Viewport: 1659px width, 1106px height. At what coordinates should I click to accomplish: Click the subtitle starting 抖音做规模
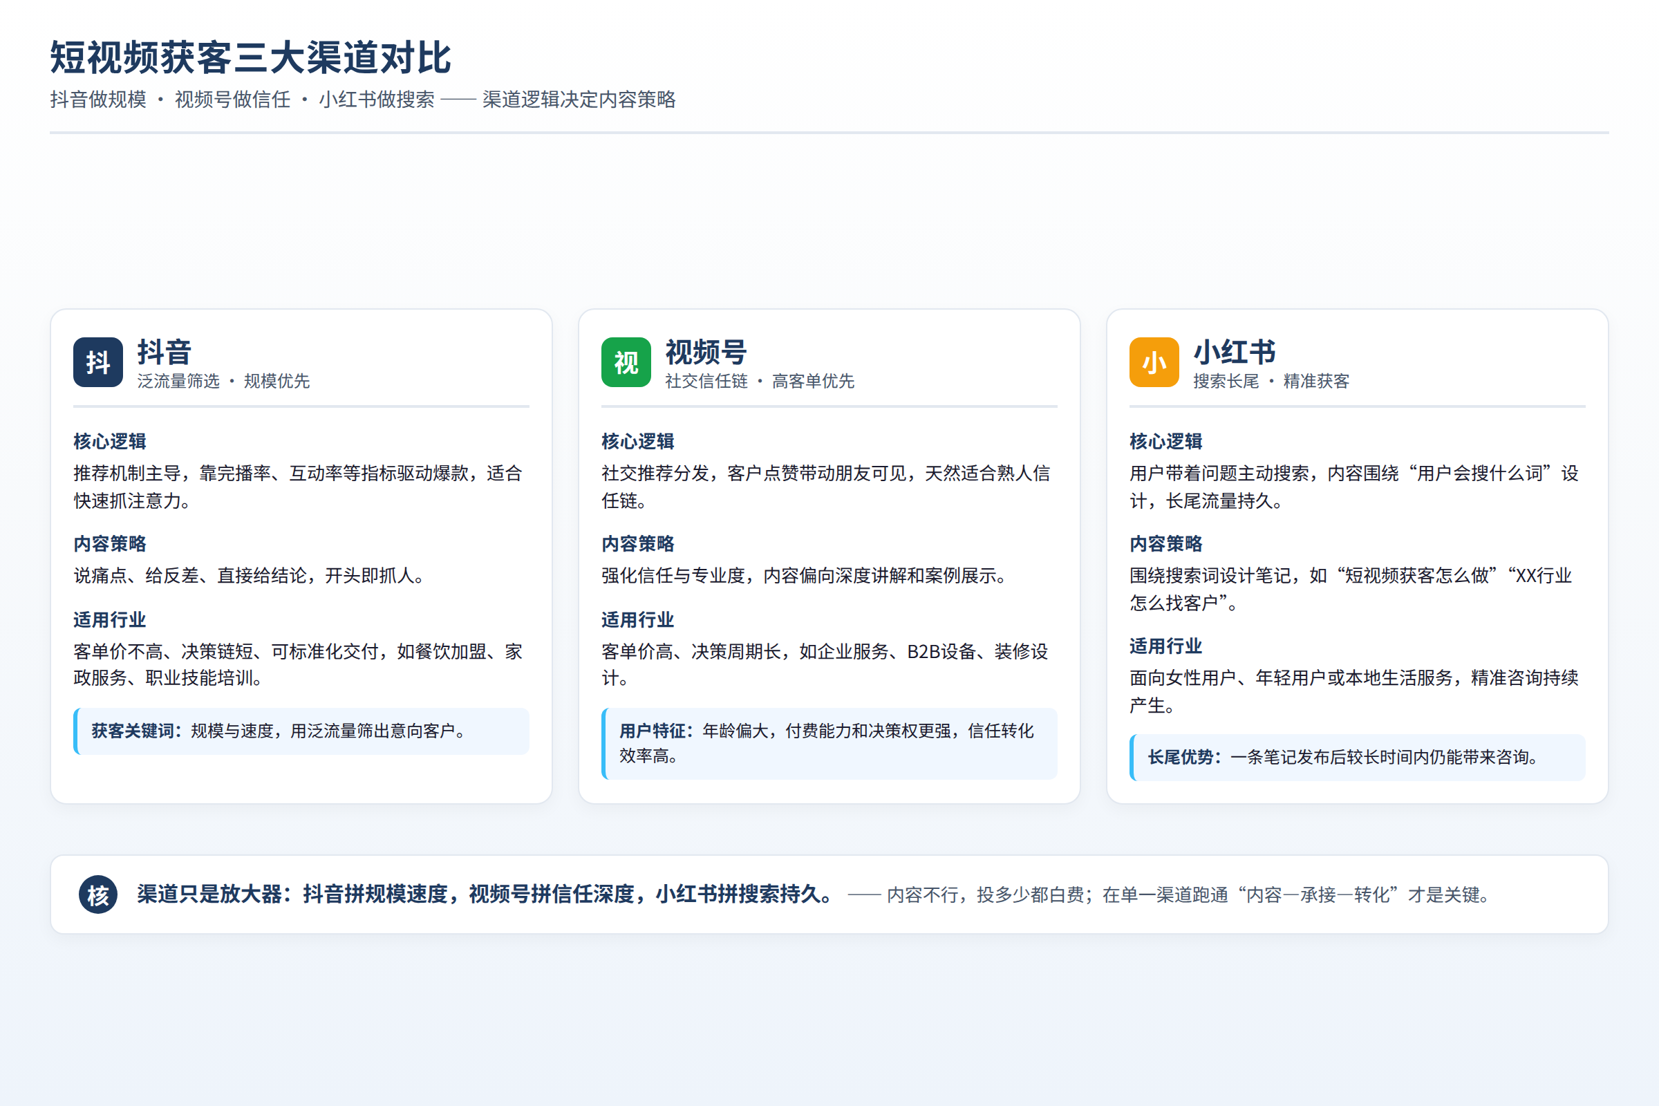coord(362,100)
